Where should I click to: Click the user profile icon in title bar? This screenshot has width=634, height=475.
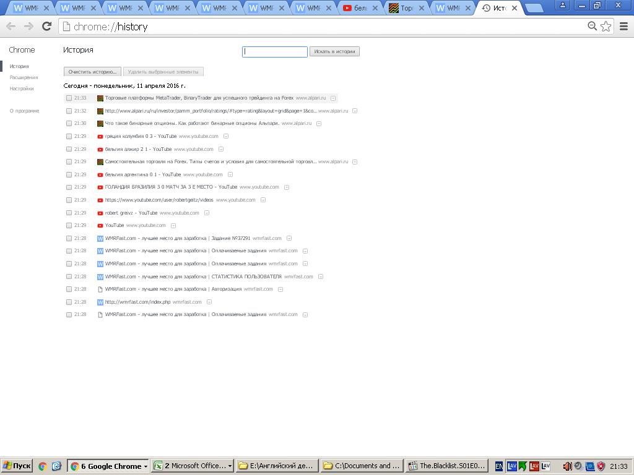point(562,5)
